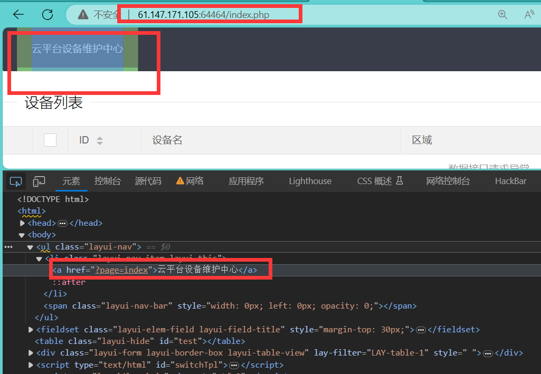The height and width of the screenshot is (374, 541).
Task: Collapse the ul layui-nav node
Action: pyautogui.click(x=30, y=247)
